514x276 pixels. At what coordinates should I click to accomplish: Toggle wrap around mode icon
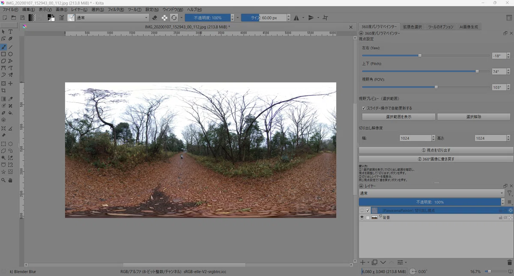(x=325, y=18)
